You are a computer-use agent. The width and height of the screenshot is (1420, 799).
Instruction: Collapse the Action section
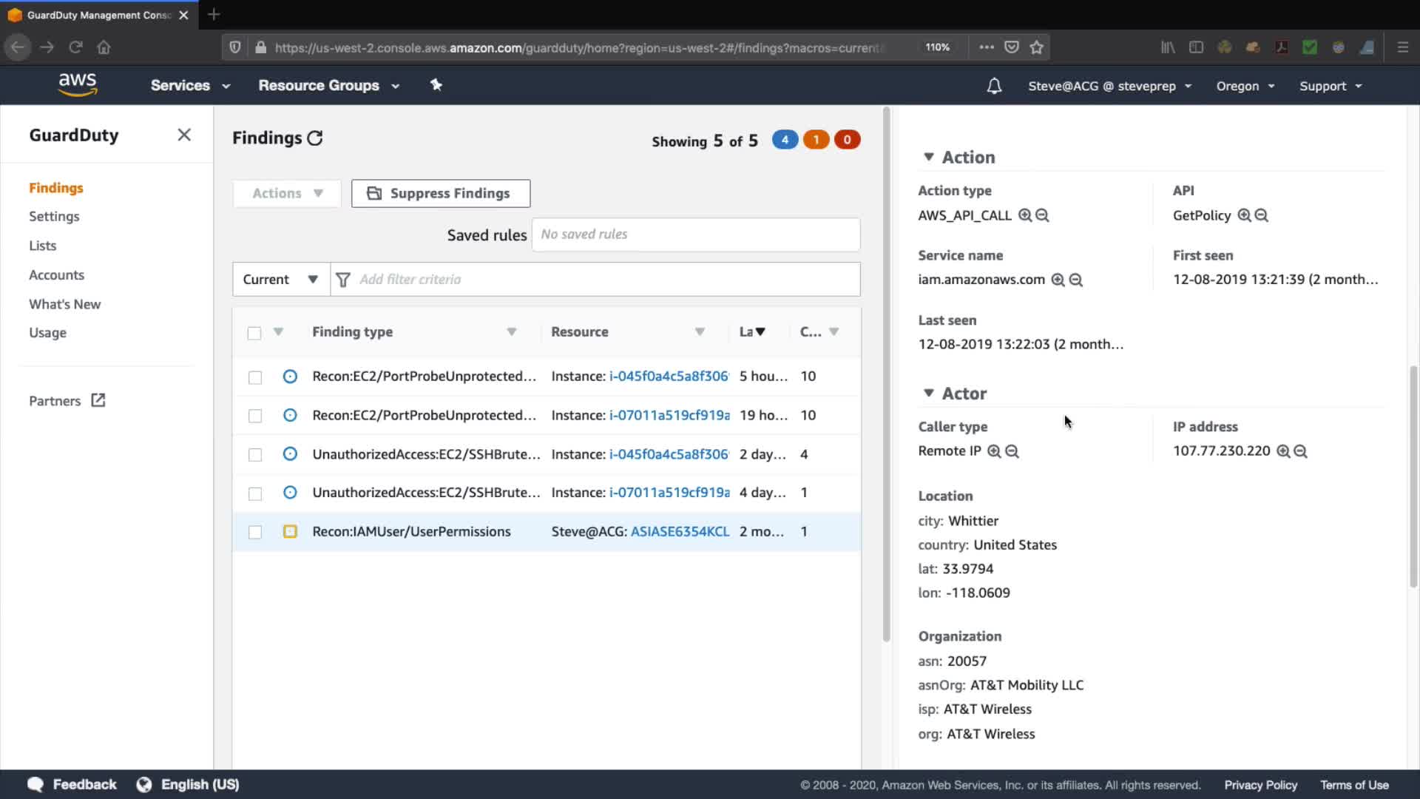point(929,157)
